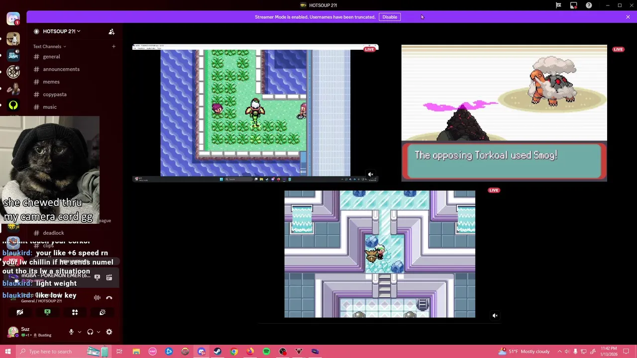This screenshot has width=637, height=358.
Task: Dismiss the Streamer Mode banner
Action: click(628, 17)
